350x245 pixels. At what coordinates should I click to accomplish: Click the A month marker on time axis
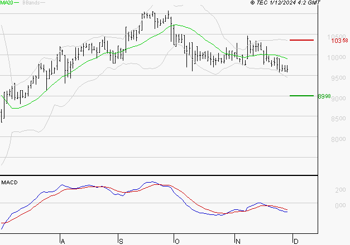point(63,242)
